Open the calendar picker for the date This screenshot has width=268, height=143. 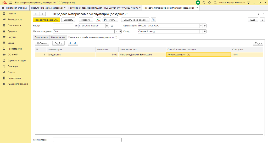click(x=107, y=26)
